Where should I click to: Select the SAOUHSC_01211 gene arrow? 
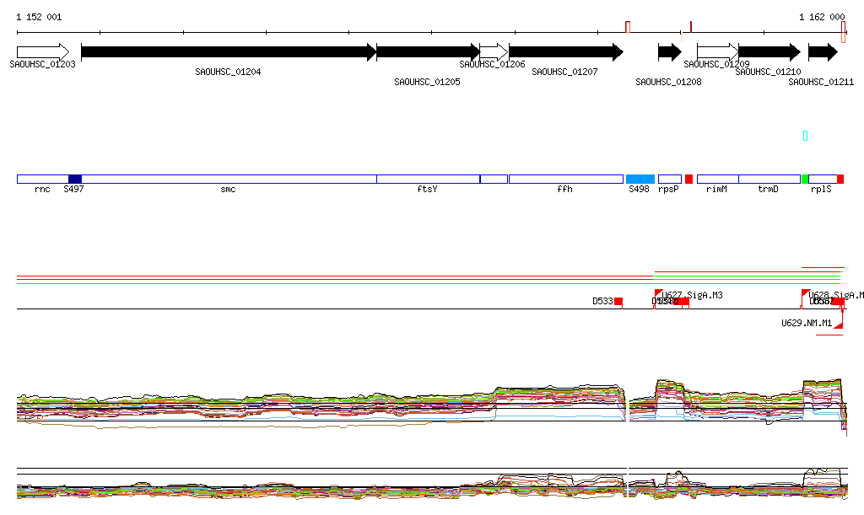pos(823,52)
